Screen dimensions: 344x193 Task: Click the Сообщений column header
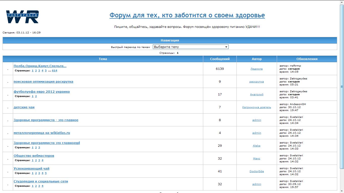click(220, 59)
